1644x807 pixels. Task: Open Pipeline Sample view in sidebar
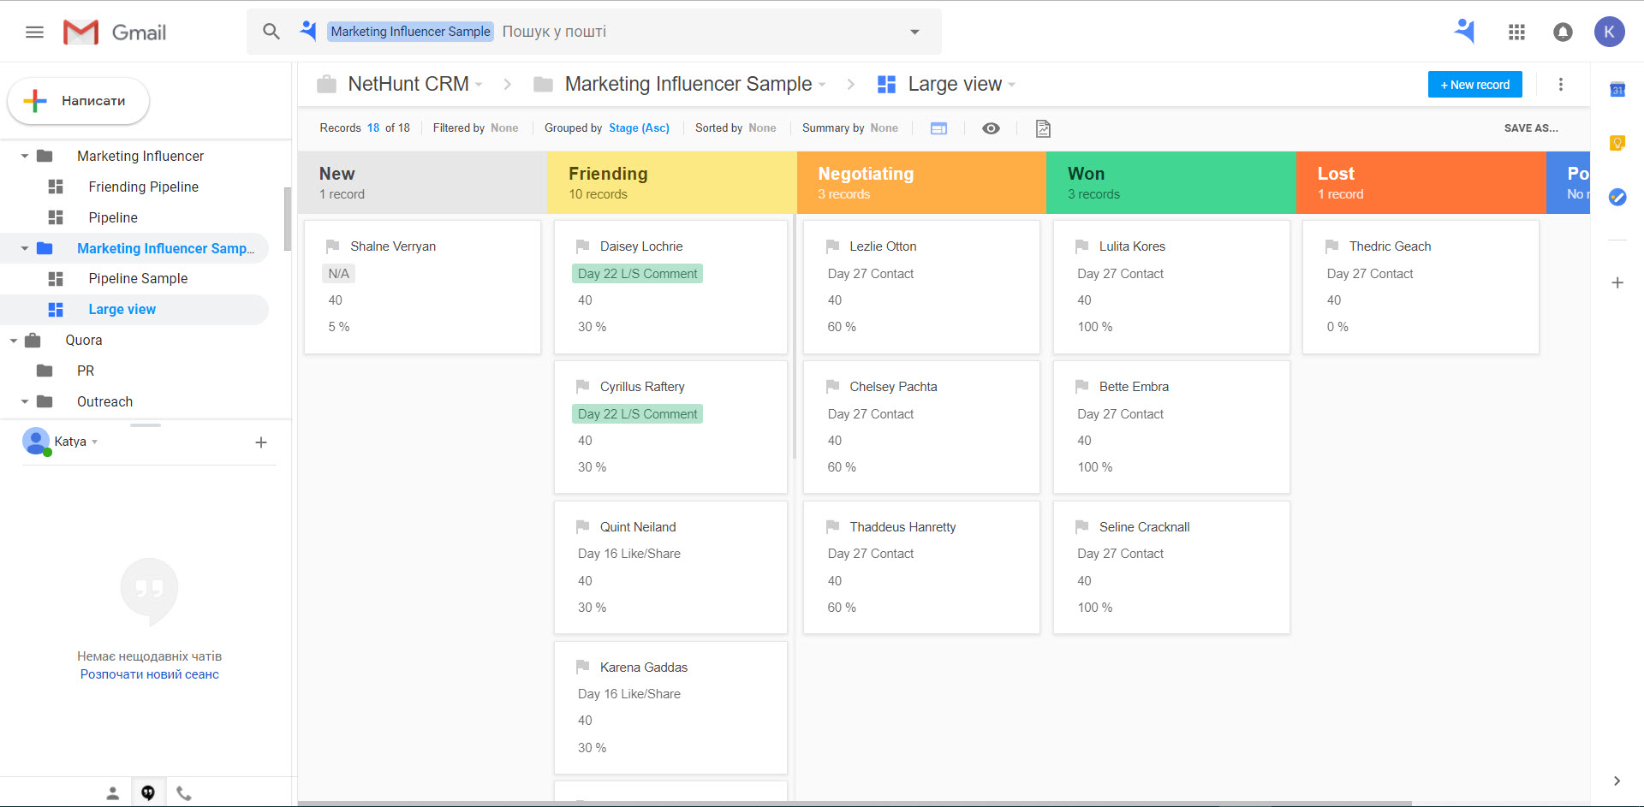pyautogui.click(x=138, y=278)
